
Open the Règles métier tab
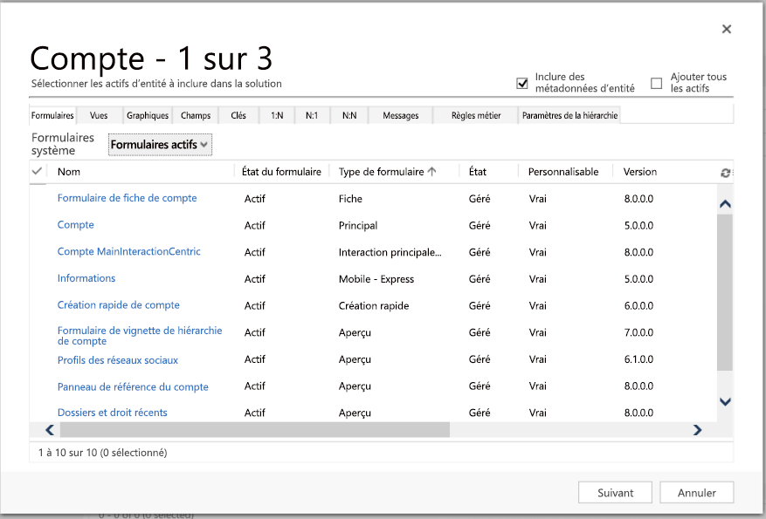click(x=475, y=115)
